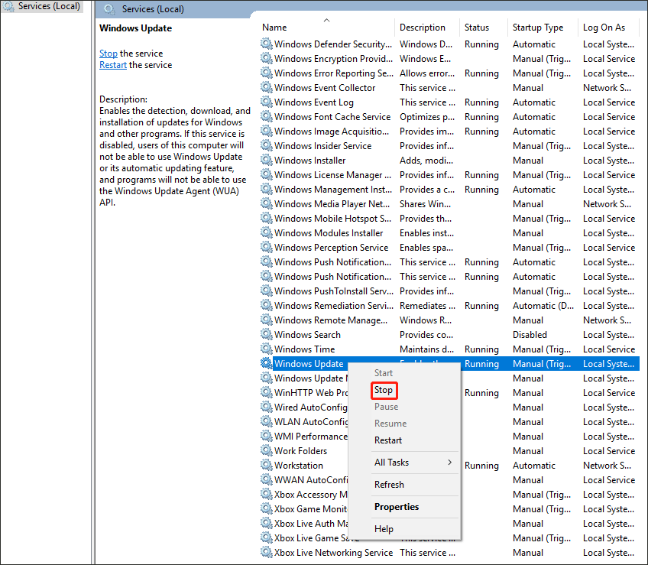
Task: Click the Adds, modi... description cell
Action: coord(426,160)
